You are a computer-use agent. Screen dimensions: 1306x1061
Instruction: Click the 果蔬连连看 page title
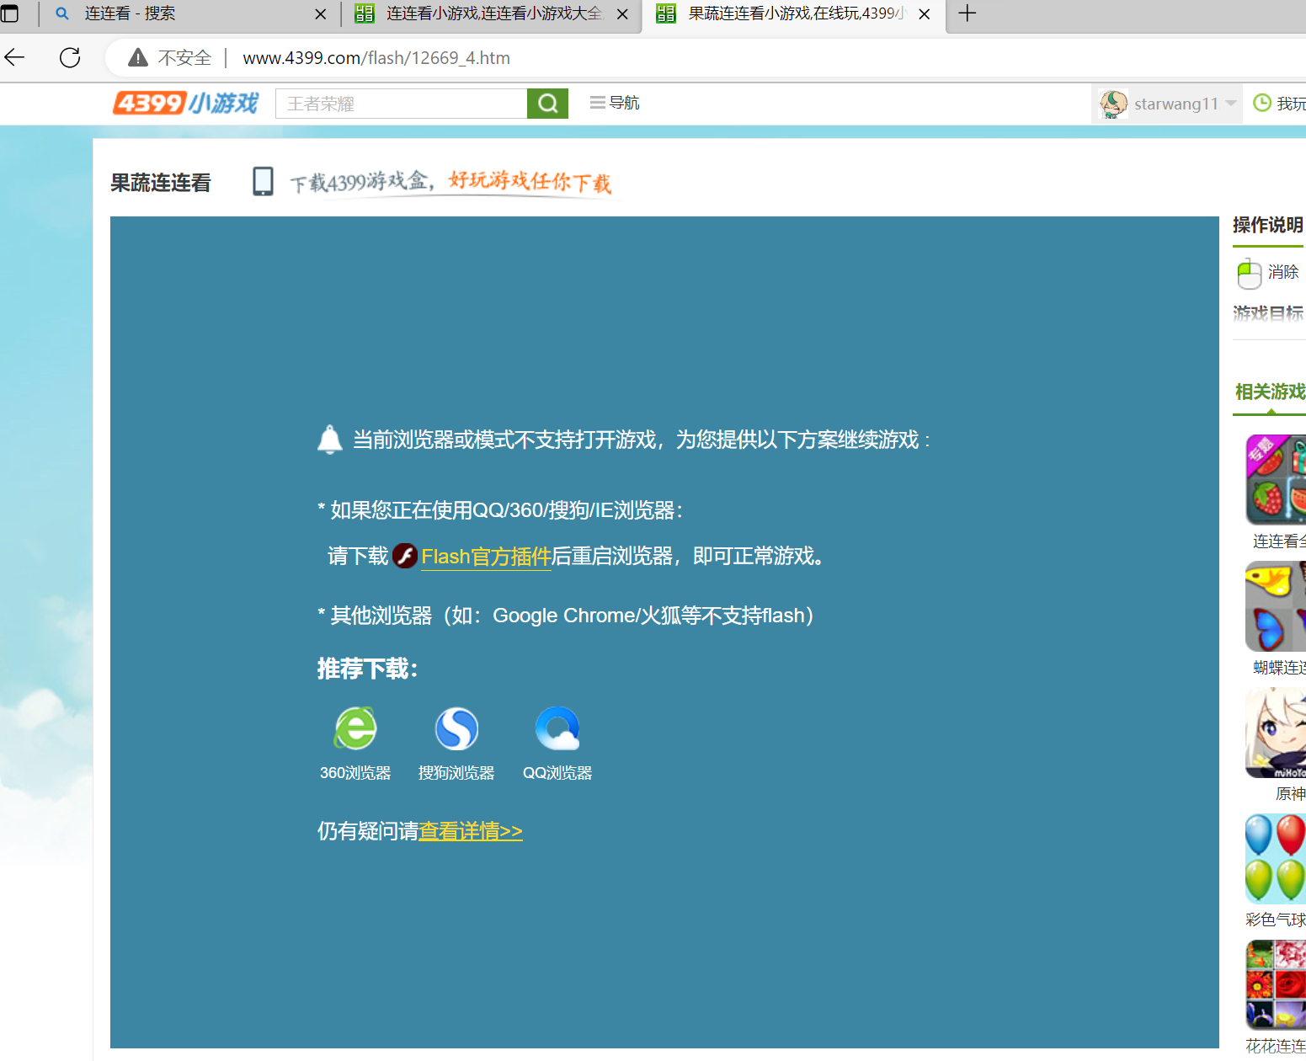coord(161,183)
